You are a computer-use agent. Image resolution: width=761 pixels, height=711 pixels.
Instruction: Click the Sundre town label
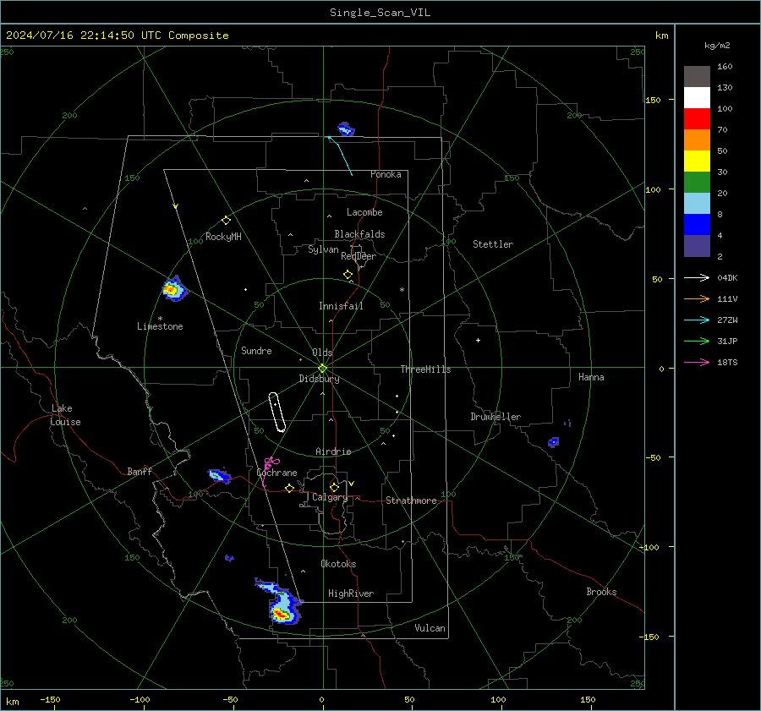256,351
